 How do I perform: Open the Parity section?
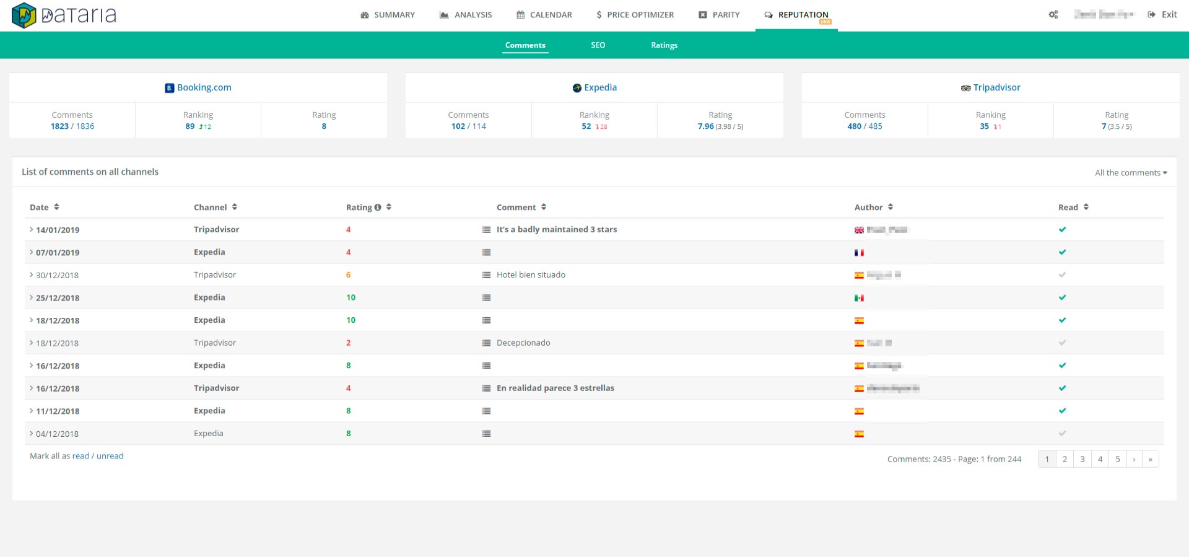(720, 15)
